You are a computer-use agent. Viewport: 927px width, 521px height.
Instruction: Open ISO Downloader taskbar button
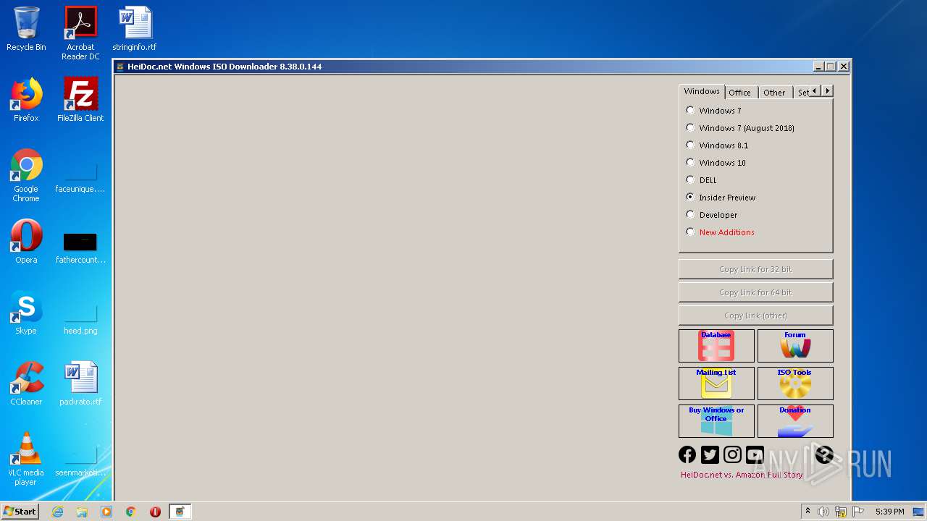click(x=180, y=512)
